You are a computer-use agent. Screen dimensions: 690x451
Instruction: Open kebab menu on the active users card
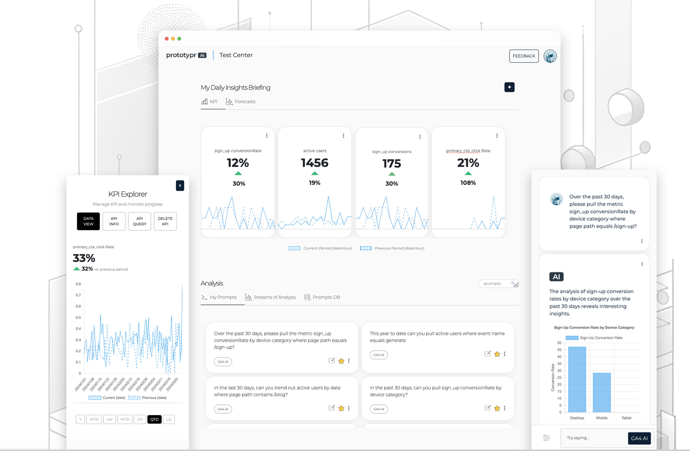(343, 135)
